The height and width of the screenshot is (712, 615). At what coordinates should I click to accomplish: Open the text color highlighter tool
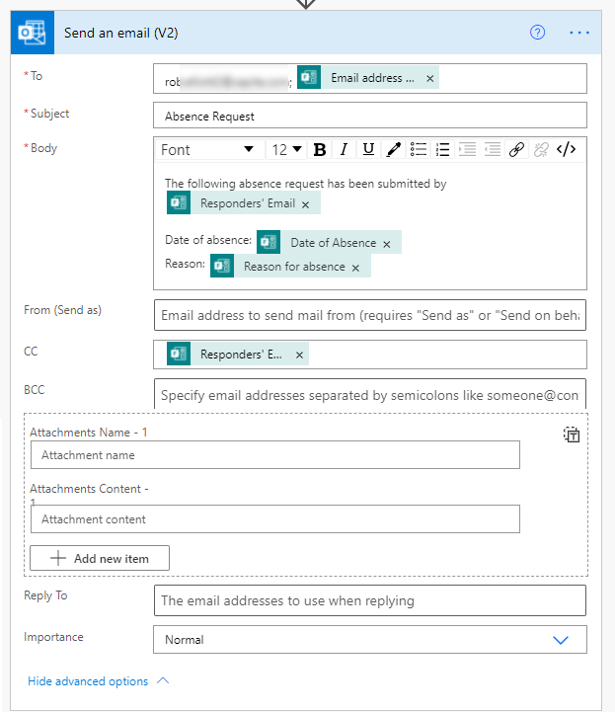click(394, 149)
